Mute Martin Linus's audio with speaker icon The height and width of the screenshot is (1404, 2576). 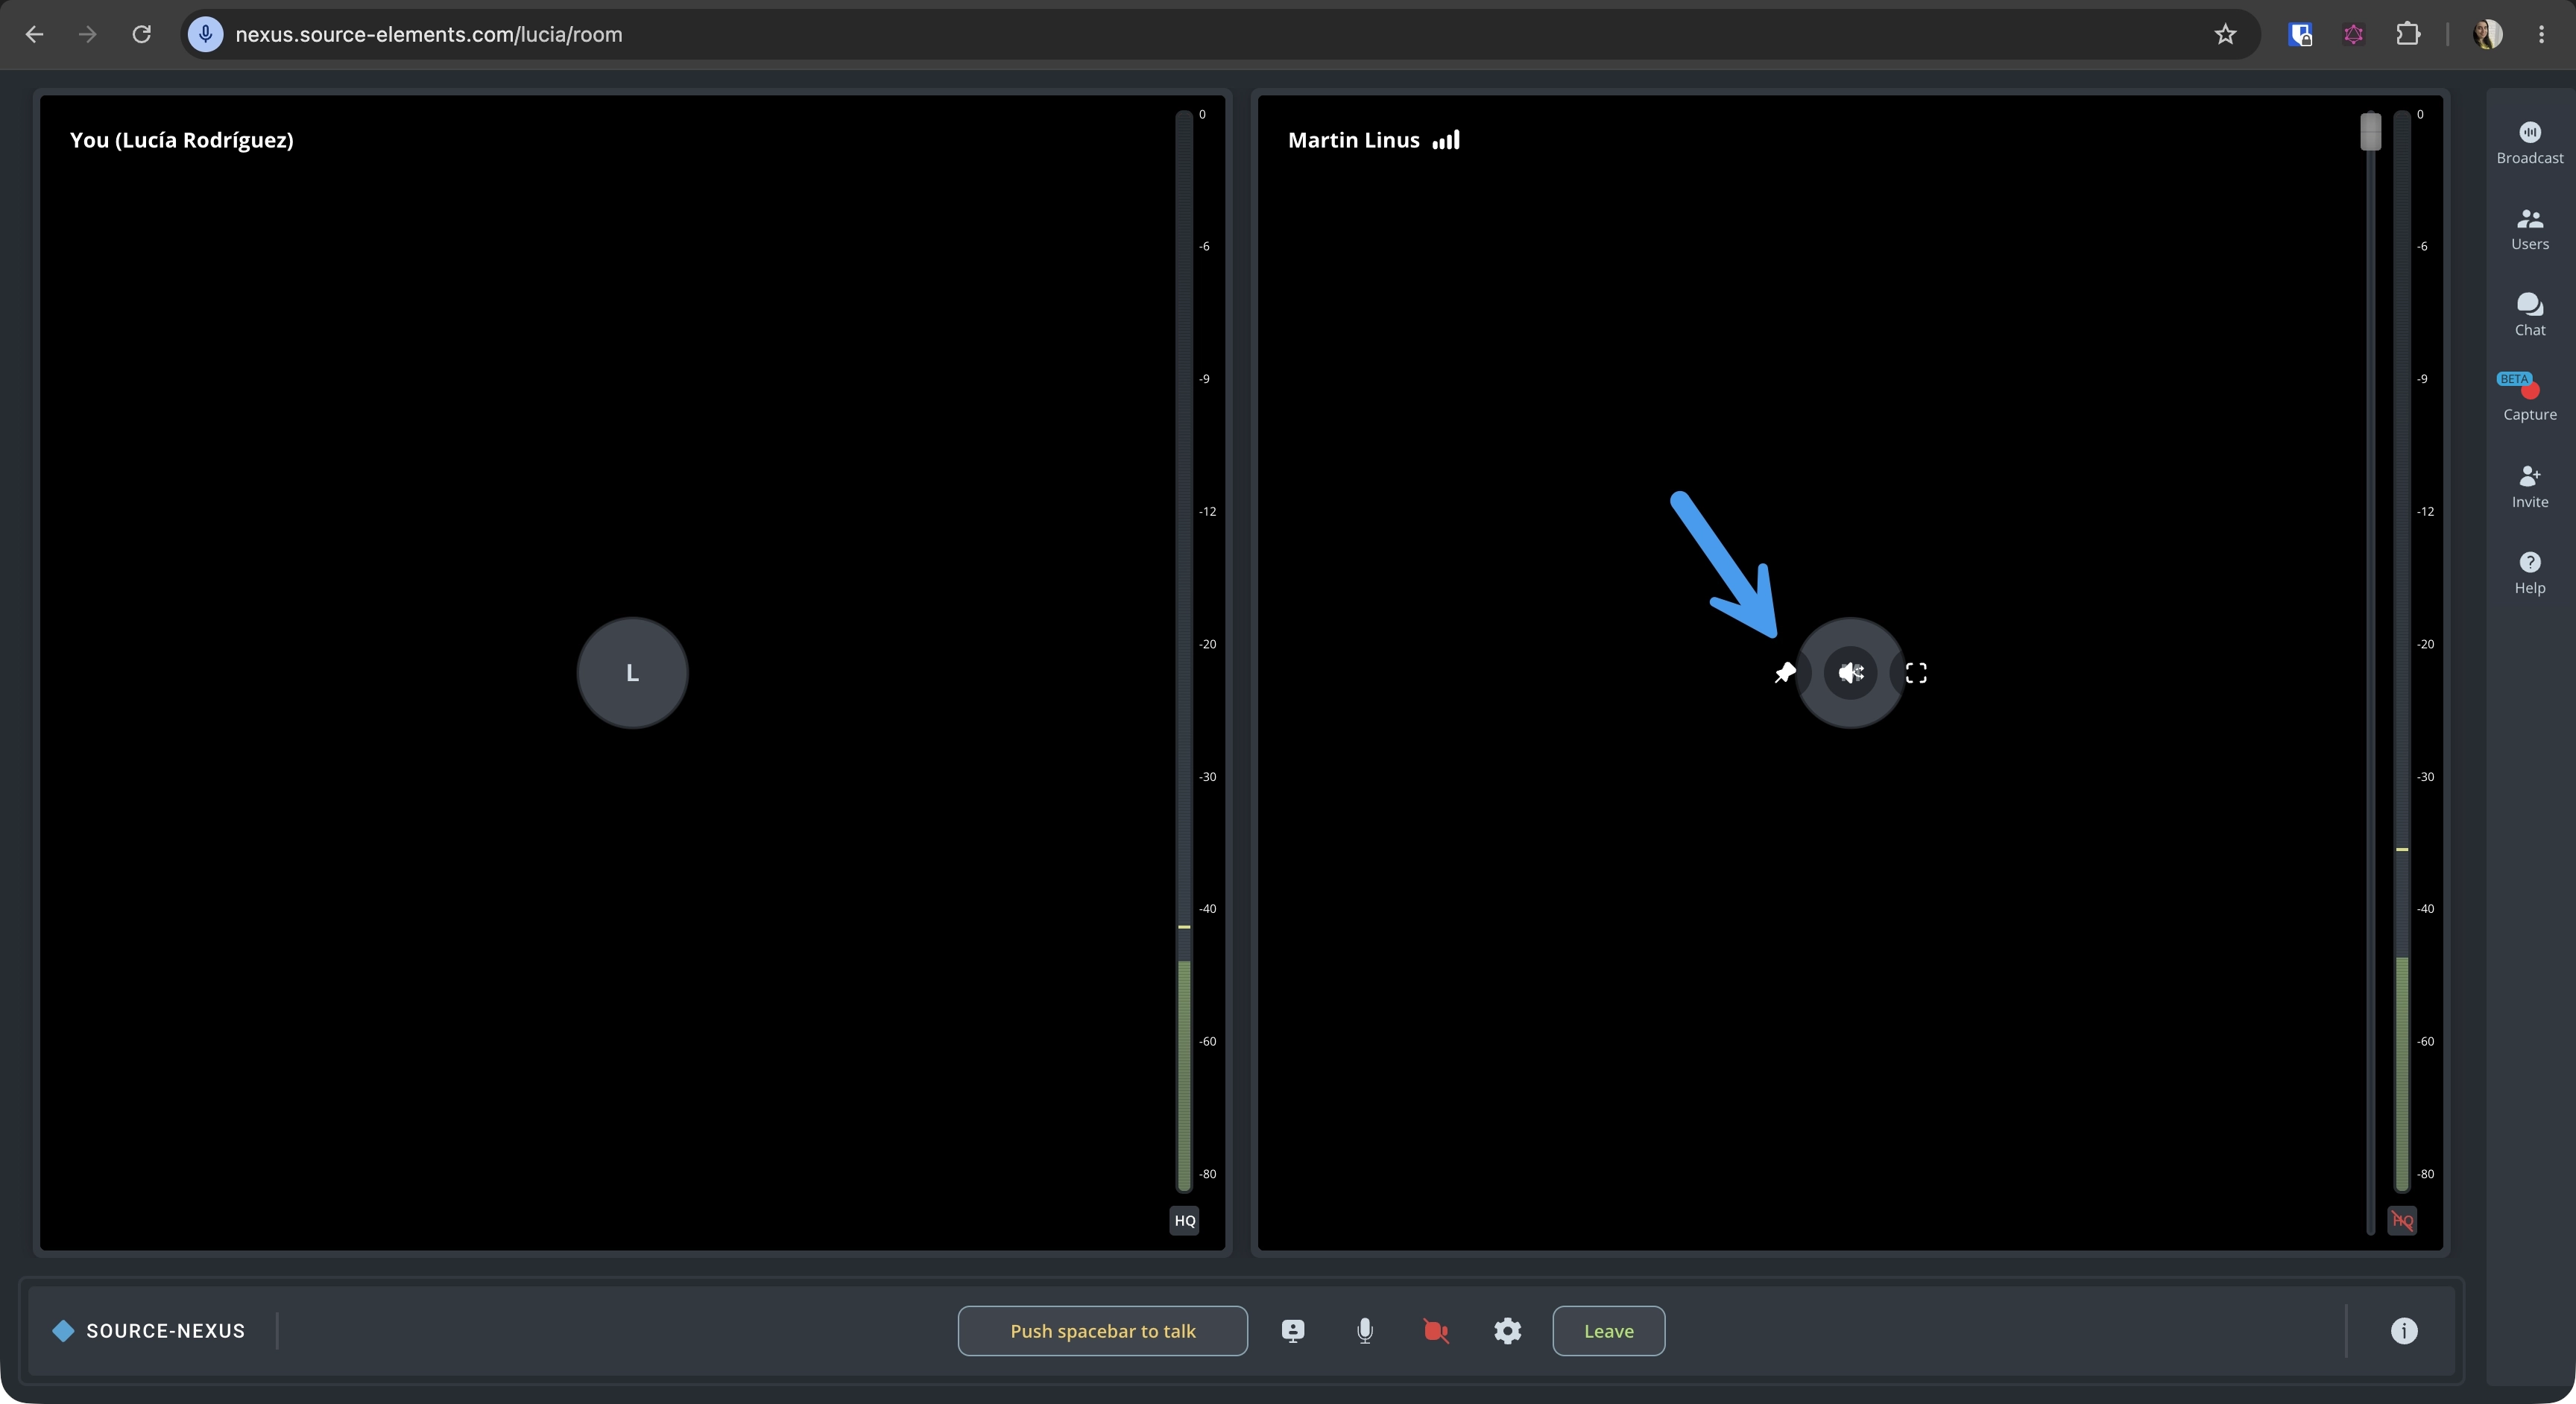click(x=1850, y=673)
